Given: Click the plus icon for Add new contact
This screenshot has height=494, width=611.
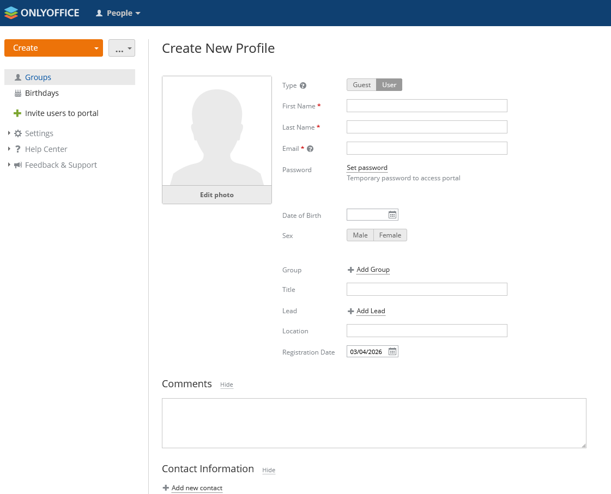Looking at the screenshot, I should (x=166, y=488).
